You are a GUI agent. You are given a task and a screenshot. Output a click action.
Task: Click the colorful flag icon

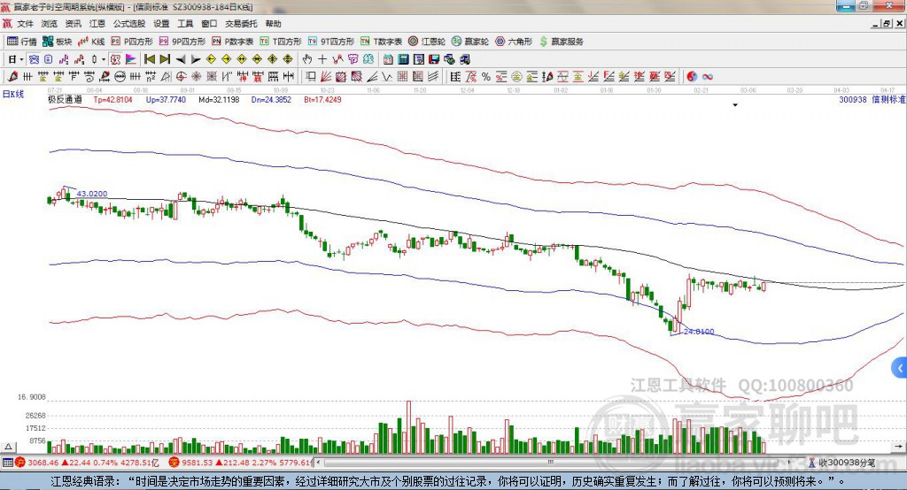pos(131,59)
